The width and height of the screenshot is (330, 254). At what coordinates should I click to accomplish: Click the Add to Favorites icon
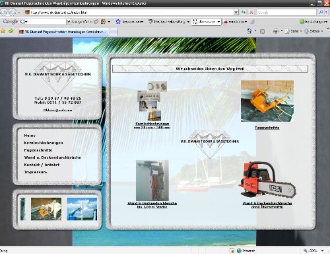[11, 31]
